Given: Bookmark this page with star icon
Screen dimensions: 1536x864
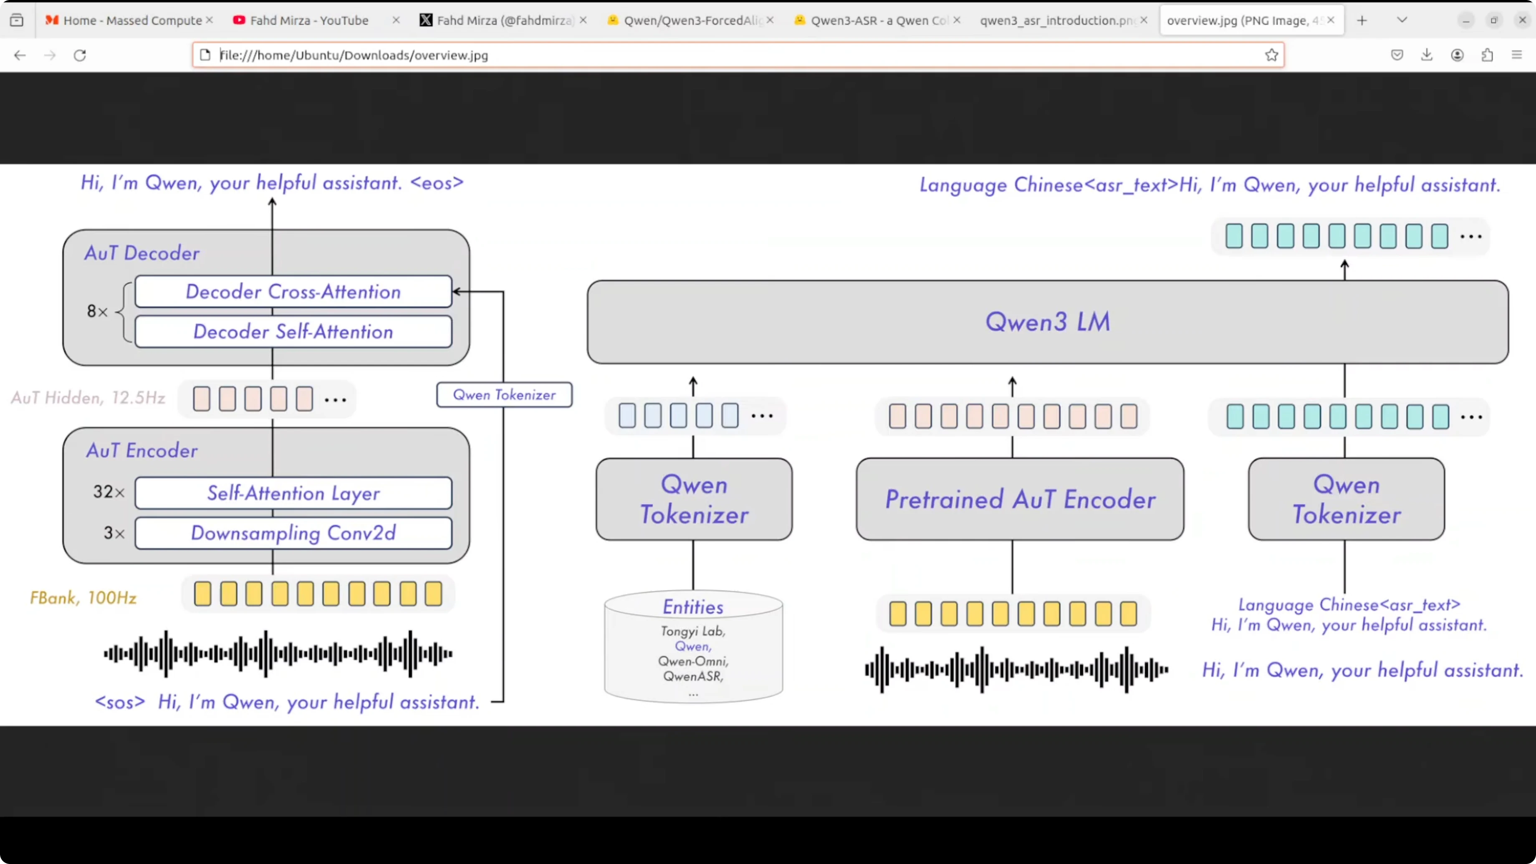Looking at the screenshot, I should [x=1271, y=56].
